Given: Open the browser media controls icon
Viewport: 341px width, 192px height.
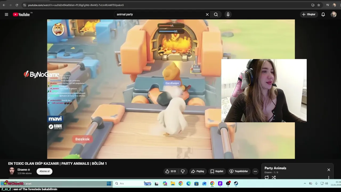Looking at the screenshot, I should coord(328,5).
